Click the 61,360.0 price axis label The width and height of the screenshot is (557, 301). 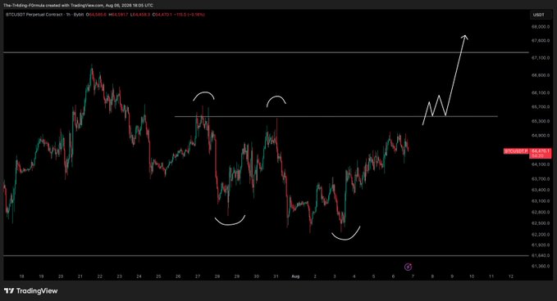coord(541,267)
